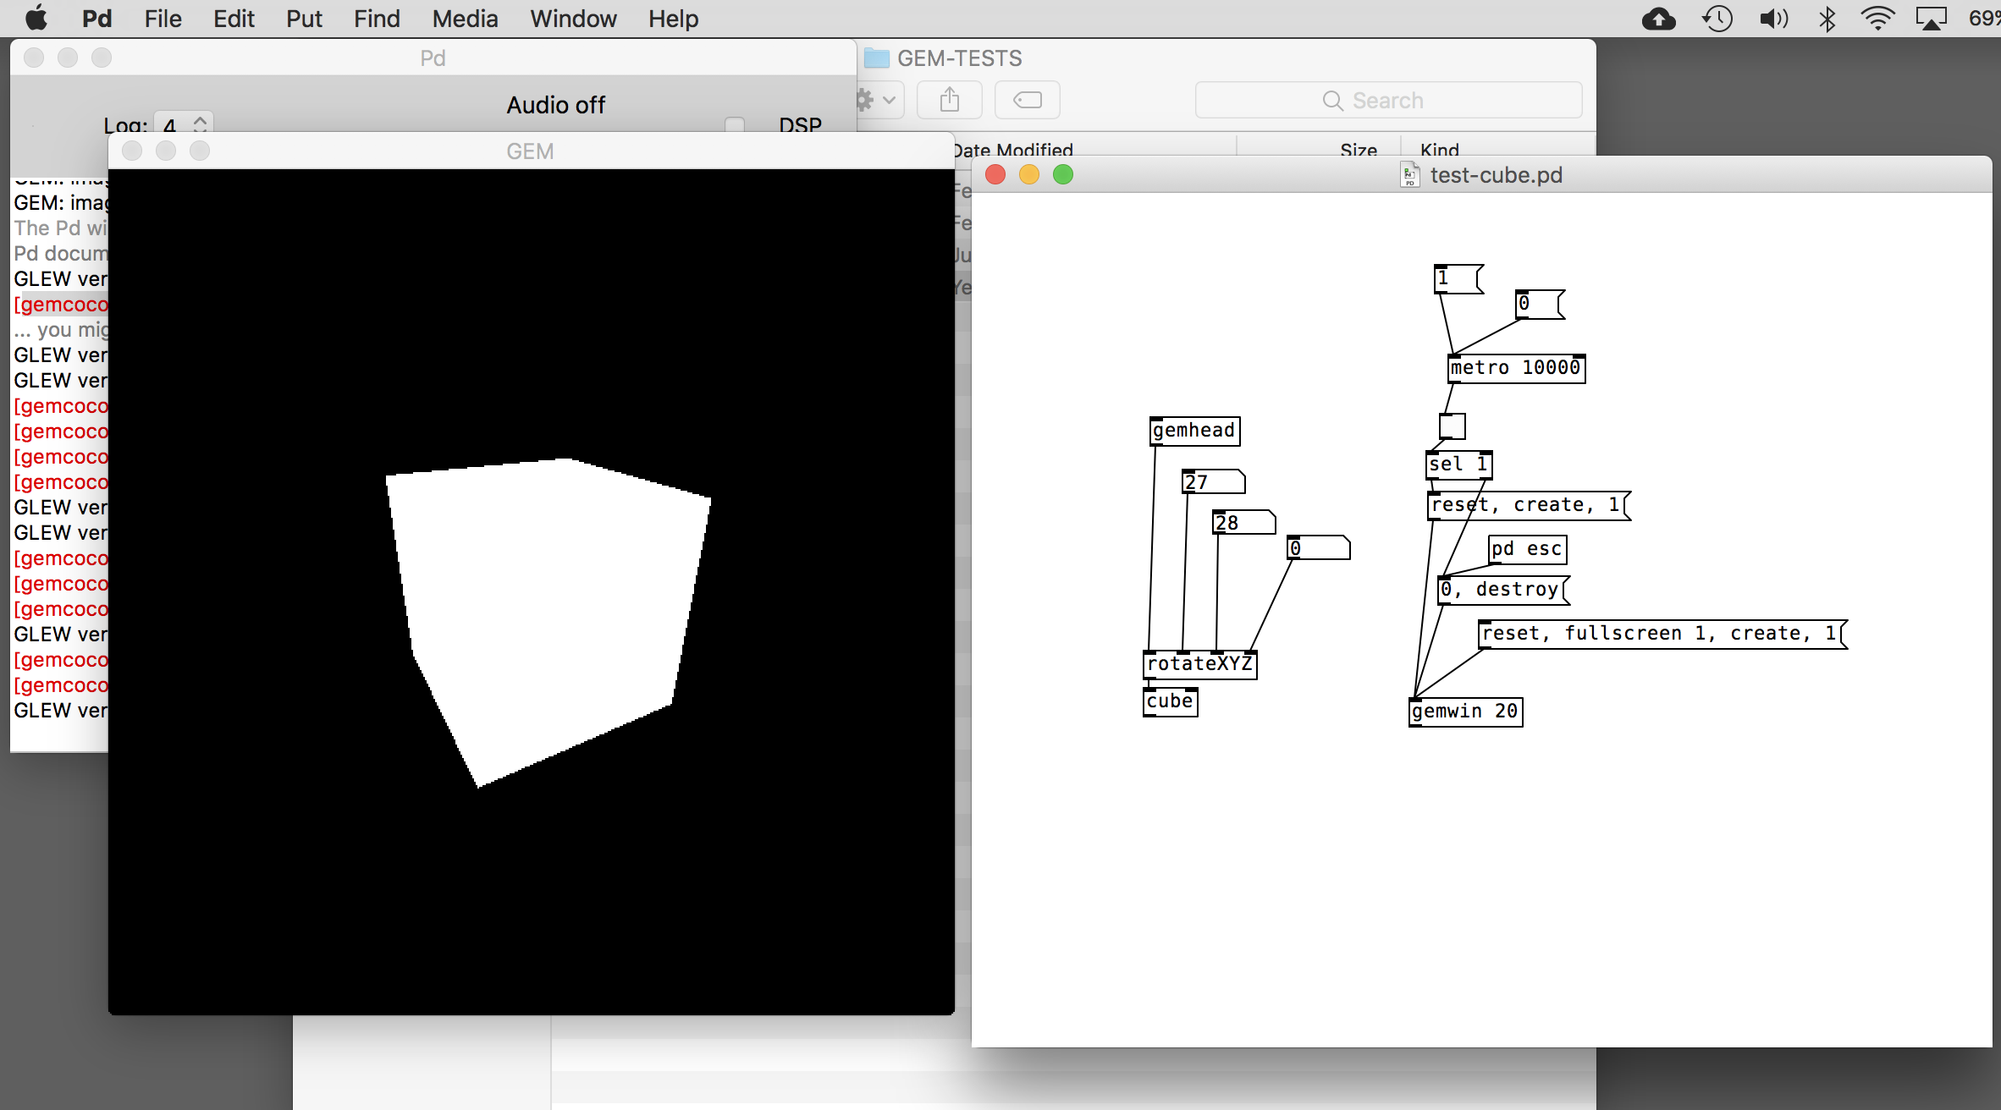Click the Time Machine menu bar icon
Image resolution: width=2001 pixels, height=1110 pixels.
[x=1717, y=19]
